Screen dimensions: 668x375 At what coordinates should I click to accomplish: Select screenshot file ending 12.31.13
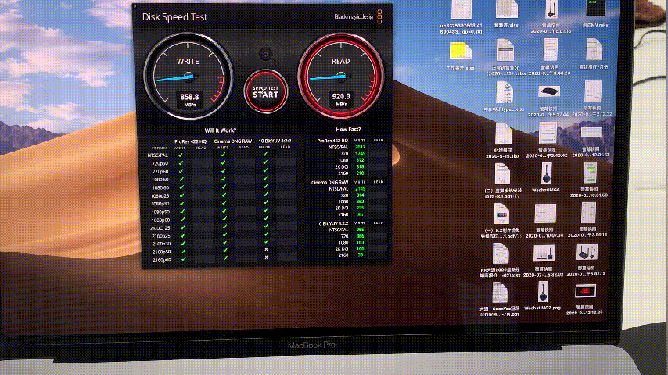(x=591, y=141)
